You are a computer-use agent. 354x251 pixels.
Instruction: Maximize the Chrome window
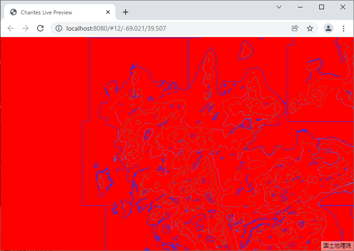[x=321, y=7]
